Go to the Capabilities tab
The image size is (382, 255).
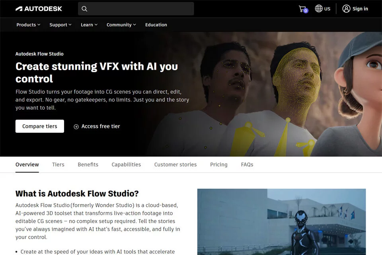click(x=126, y=165)
